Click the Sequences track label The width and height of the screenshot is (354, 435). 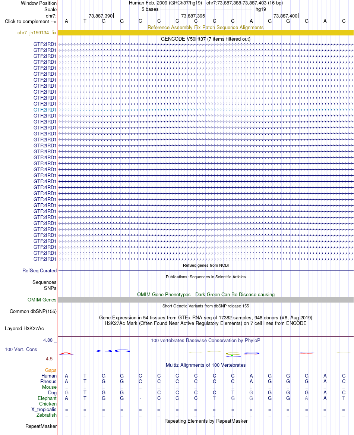[44, 282]
